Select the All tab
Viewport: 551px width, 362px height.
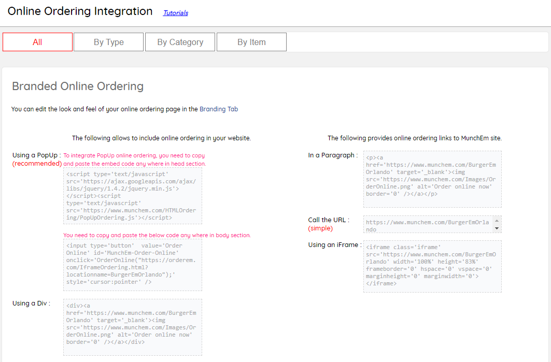click(x=37, y=42)
